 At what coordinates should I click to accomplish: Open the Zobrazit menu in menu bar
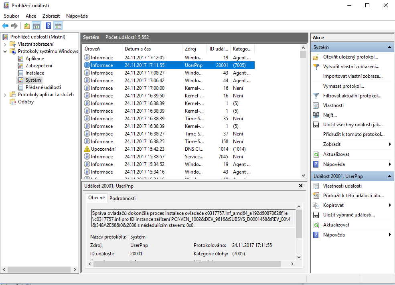click(x=51, y=16)
